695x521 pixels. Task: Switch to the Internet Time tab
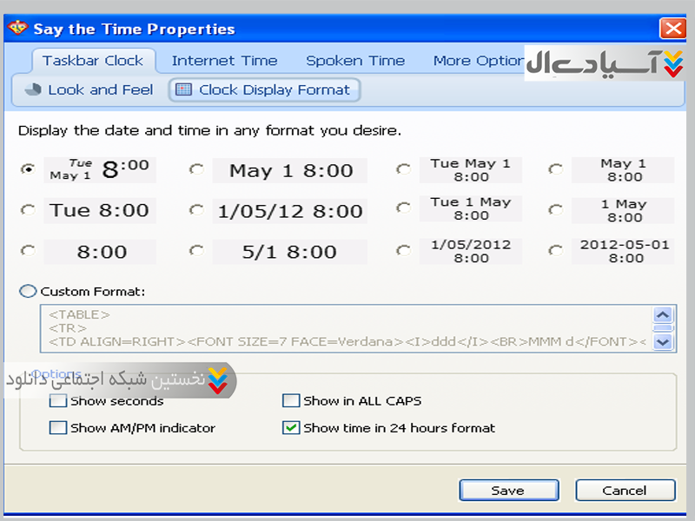pyautogui.click(x=224, y=61)
